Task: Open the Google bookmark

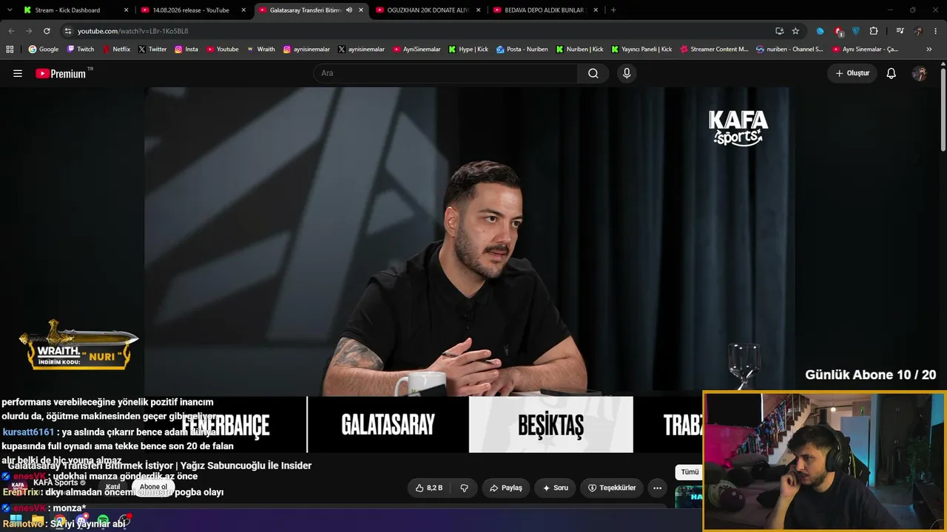Action: click(44, 50)
